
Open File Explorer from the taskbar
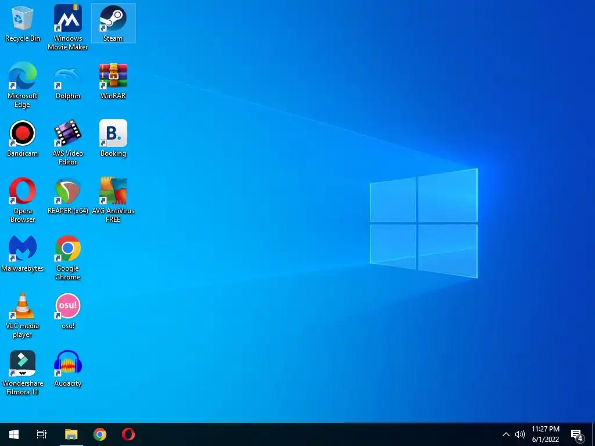pos(71,434)
